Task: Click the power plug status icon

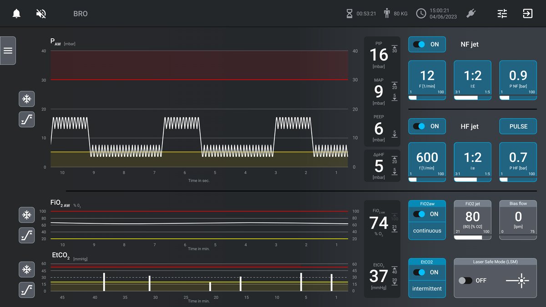Action: click(x=471, y=14)
